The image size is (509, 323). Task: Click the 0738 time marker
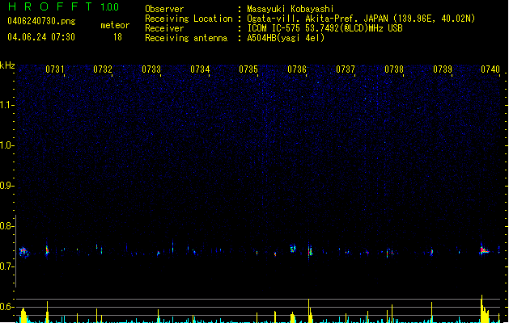pyautogui.click(x=394, y=69)
